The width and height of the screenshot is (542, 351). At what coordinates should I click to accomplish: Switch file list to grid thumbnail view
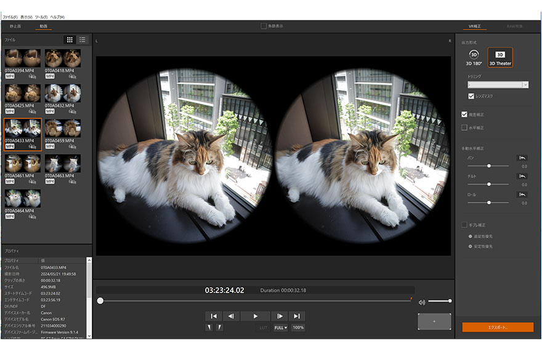point(70,39)
